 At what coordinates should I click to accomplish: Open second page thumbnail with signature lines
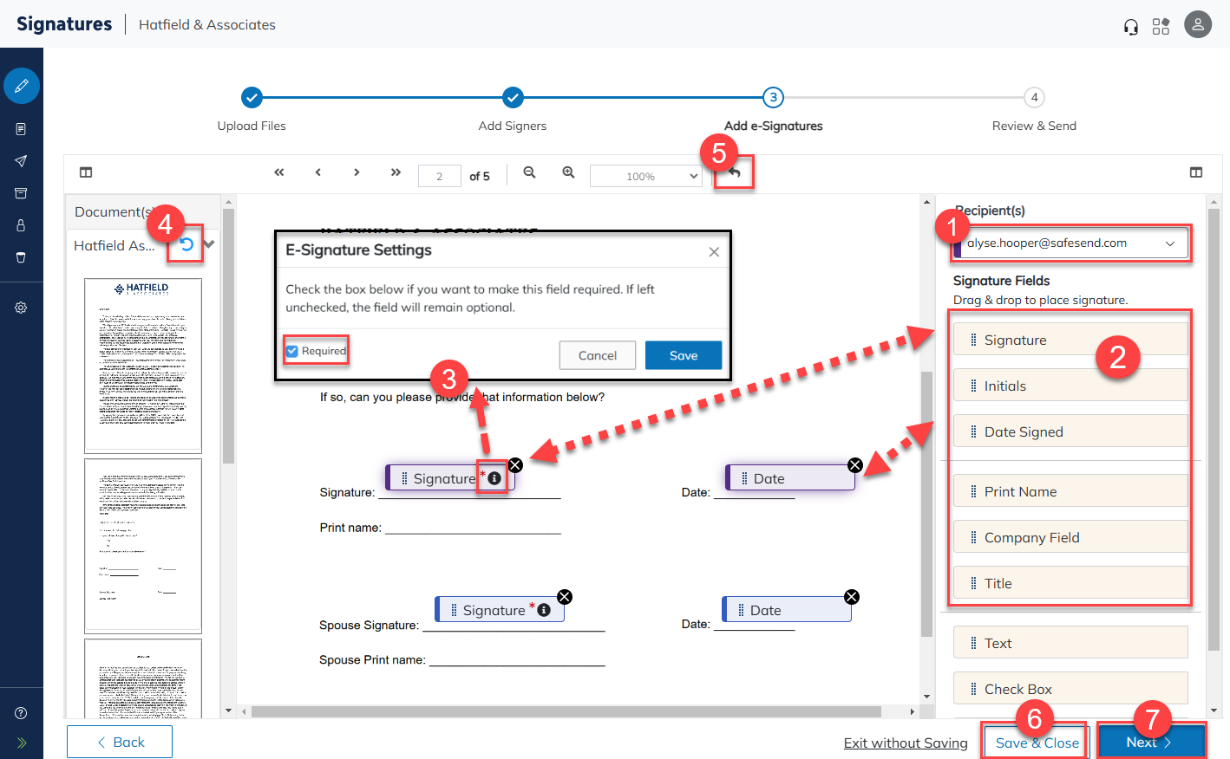[143, 546]
